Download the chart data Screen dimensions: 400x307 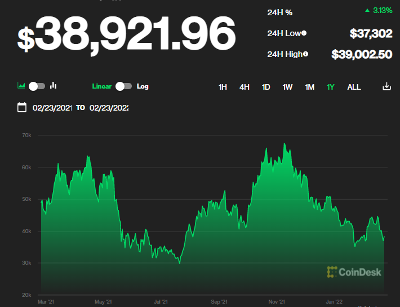(386, 86)
